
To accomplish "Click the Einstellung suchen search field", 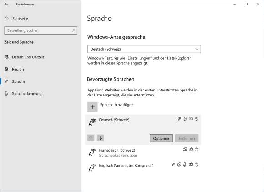I will [x=41, y=30].
